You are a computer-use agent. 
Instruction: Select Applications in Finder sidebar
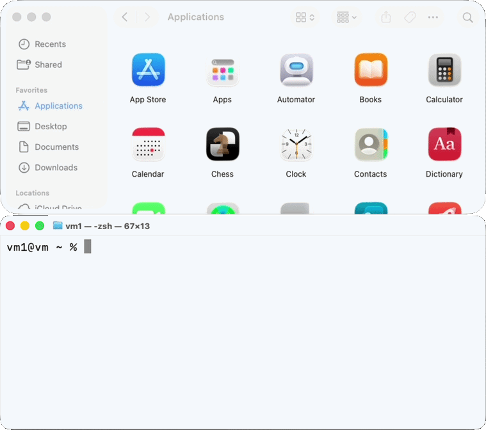[50, 106]
